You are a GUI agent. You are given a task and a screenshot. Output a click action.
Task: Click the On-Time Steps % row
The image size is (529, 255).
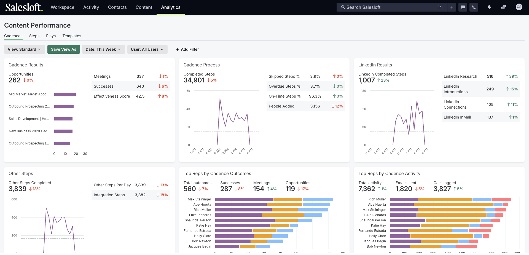(x=306, y=96)
